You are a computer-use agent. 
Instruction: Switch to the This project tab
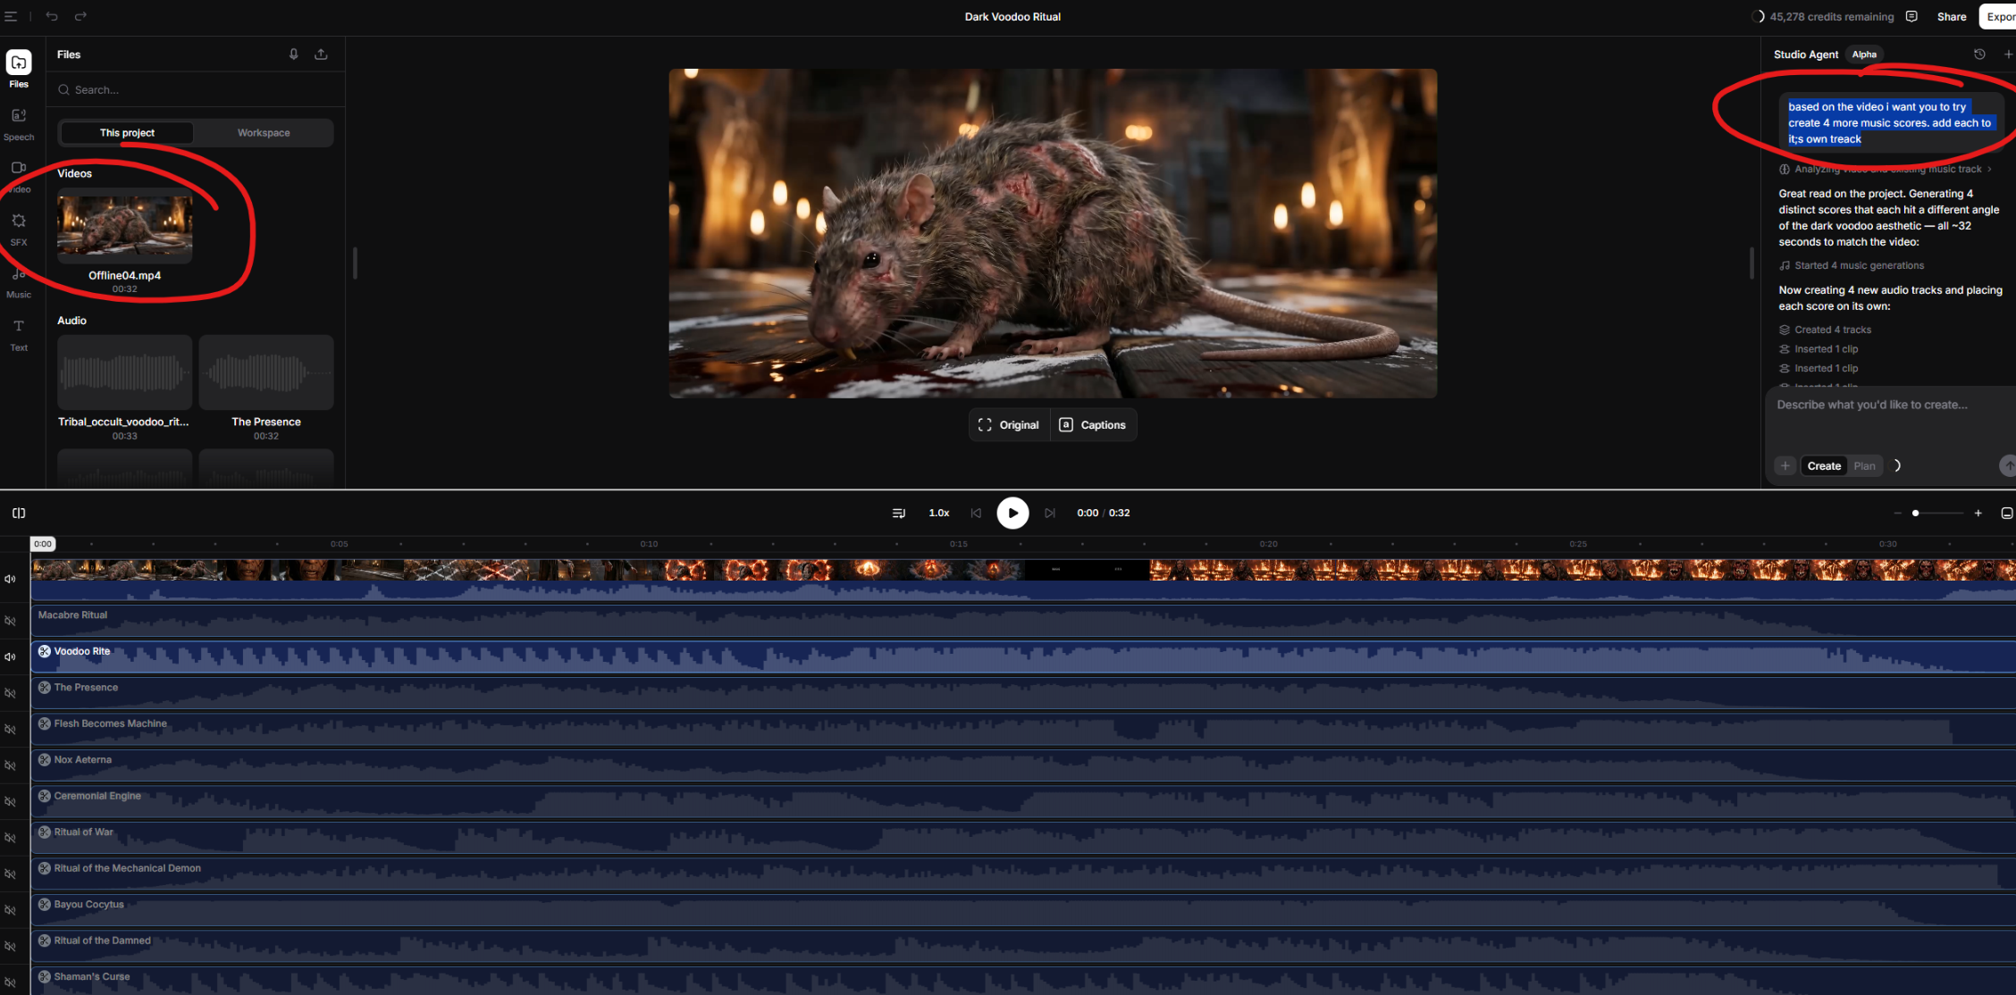tap(127, 132)
